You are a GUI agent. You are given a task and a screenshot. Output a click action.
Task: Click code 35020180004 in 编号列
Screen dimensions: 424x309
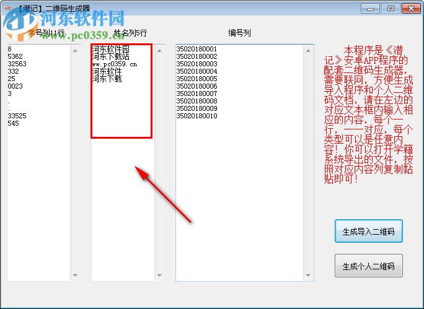coord(197,71)
